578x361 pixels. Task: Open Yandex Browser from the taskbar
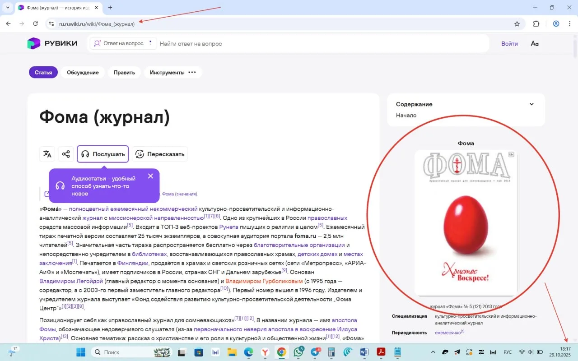pyautogui.click(x=265, y=352)
